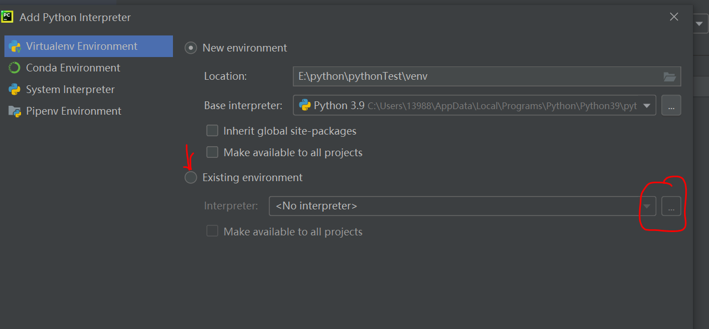This screenshot has width=709, height=329.
Task: Expand Base interpreter list with arrow
Action: 647,106
